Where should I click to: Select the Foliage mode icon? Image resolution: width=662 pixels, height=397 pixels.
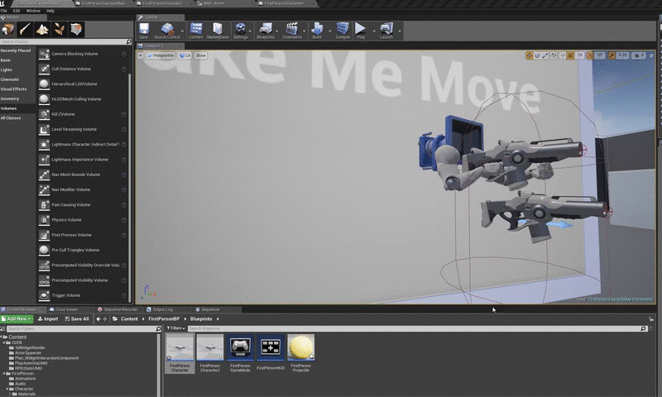point(59,29)
